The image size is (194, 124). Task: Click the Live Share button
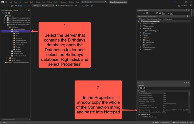[182, 5]
